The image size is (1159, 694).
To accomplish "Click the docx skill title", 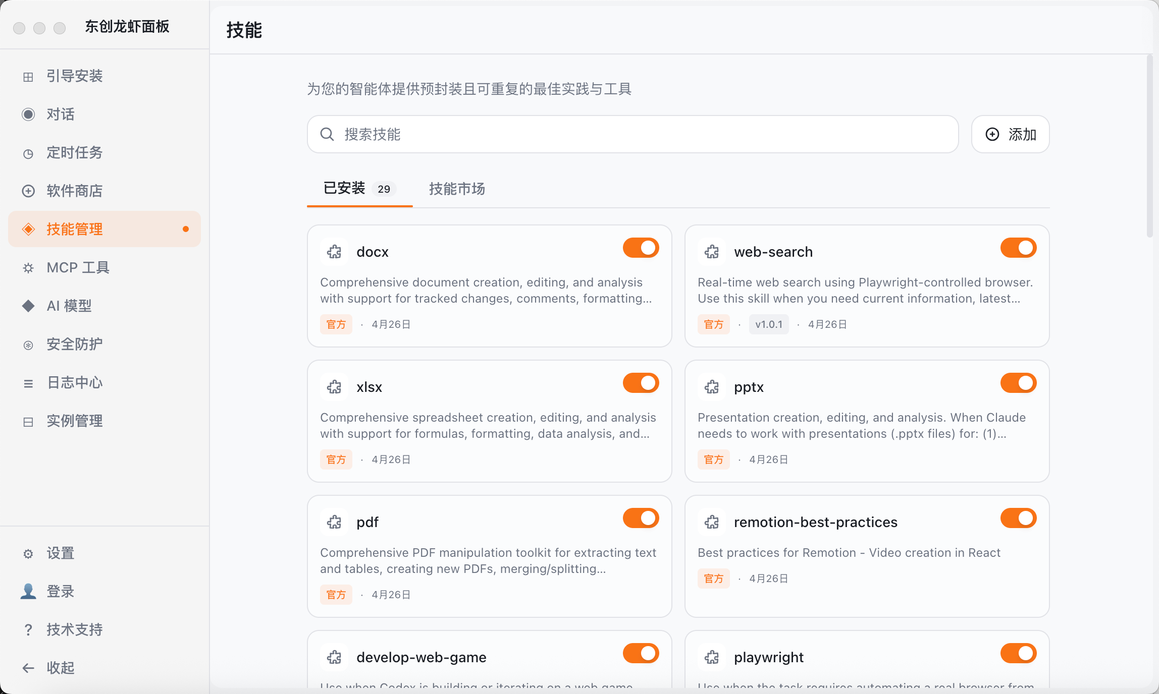I will pos(373,252).
